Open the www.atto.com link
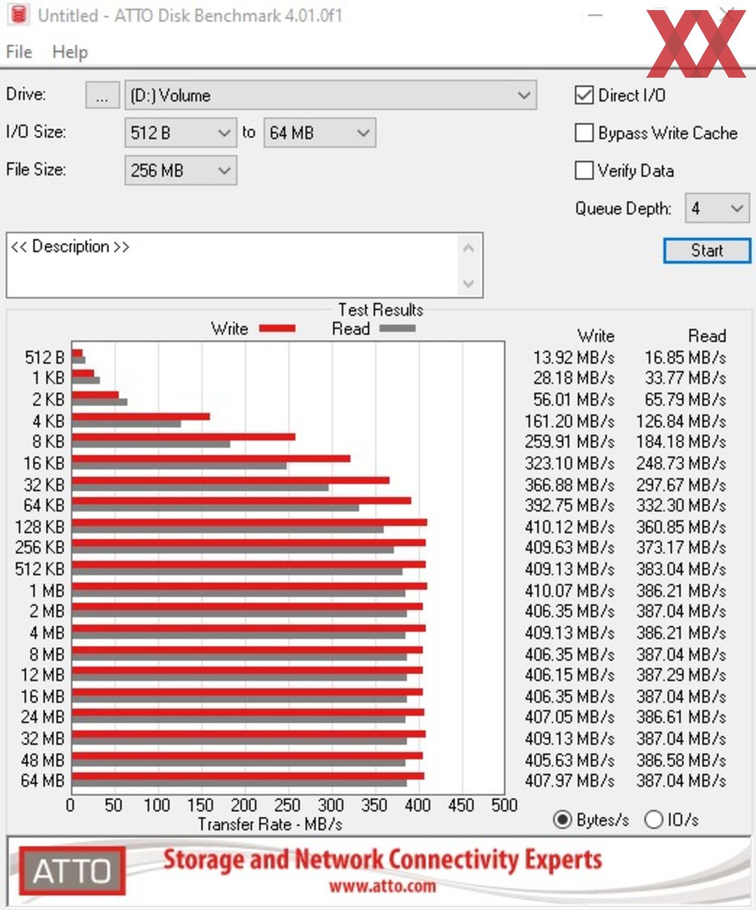 coord(382,887)
